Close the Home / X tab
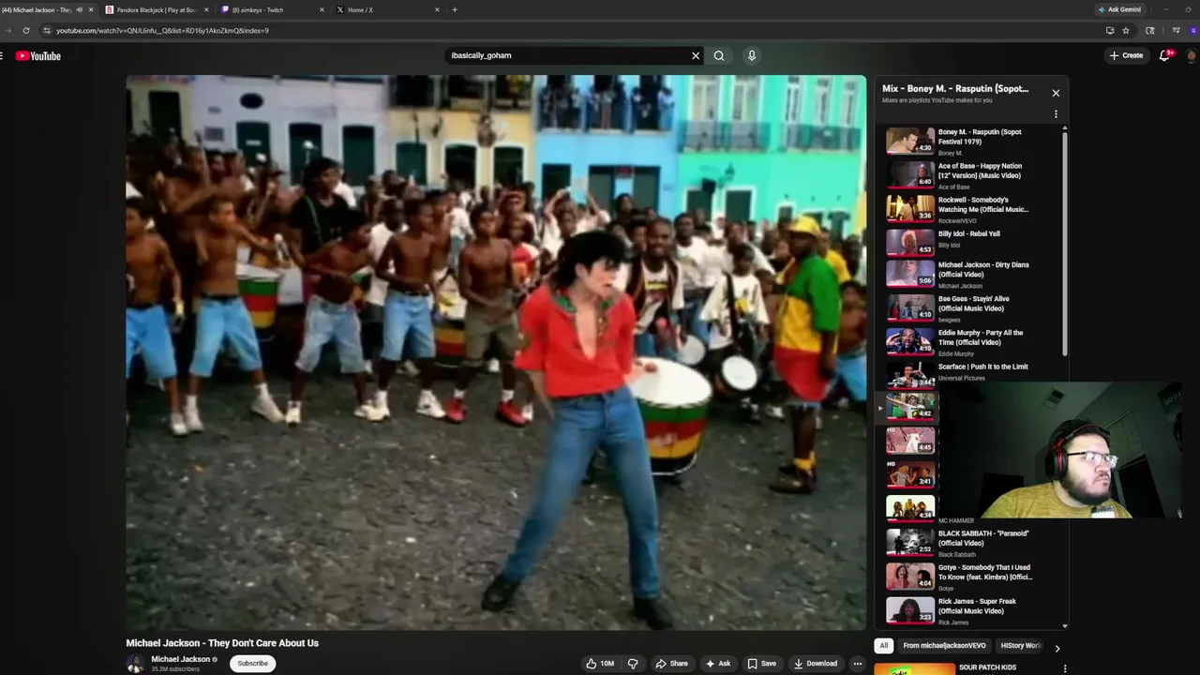1200x675 pixels. pyautogui.click(x=437, y=9)
